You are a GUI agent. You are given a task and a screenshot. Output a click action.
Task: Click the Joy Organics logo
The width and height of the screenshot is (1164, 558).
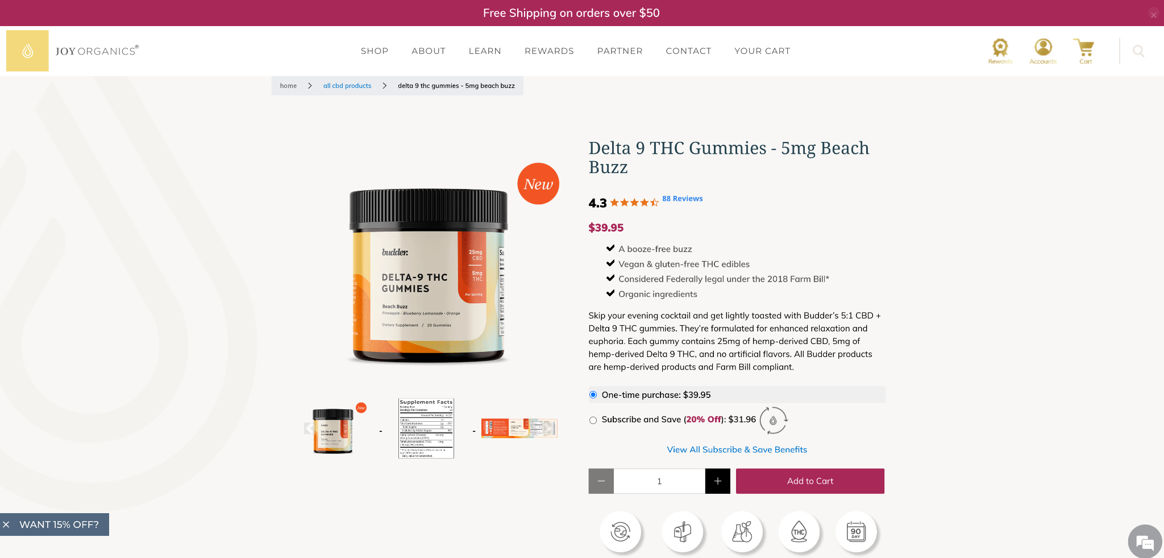pyautogui.click(x=72, y=51)
